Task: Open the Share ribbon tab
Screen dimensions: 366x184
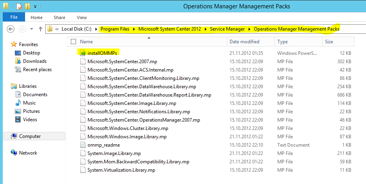Action: [60, 17]
